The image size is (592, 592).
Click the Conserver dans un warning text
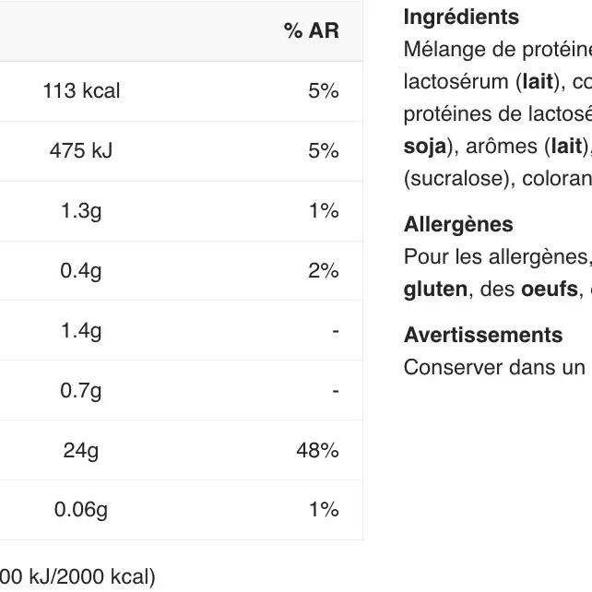494,368
